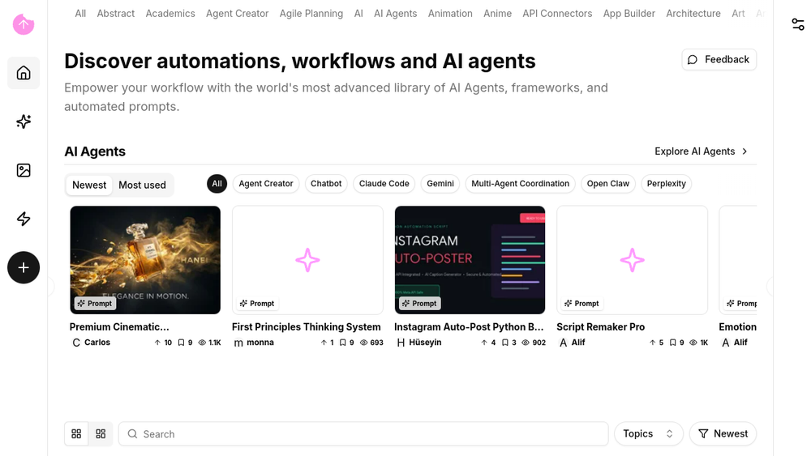Open the Agile Planning category tab
Screen dimensions: 811x456
[x=311, y=14]
